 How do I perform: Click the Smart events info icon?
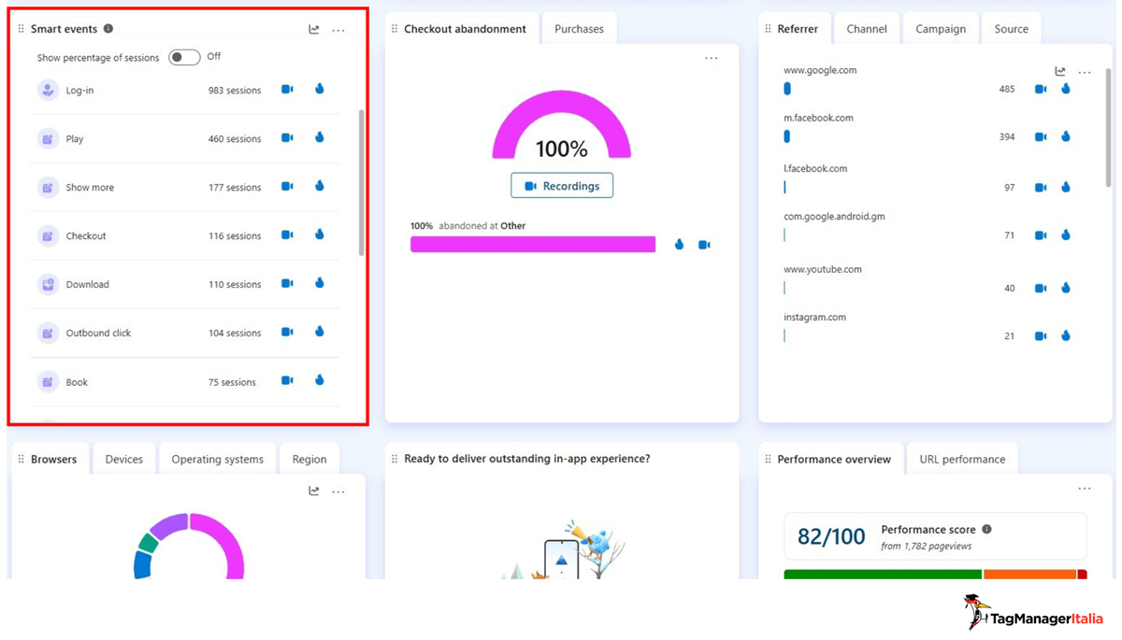coord(107,28)
